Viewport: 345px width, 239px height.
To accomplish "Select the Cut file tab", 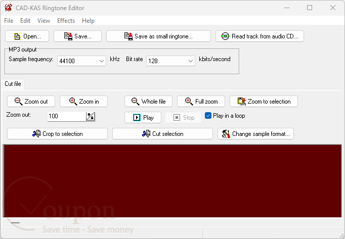I will pos(13,84).
